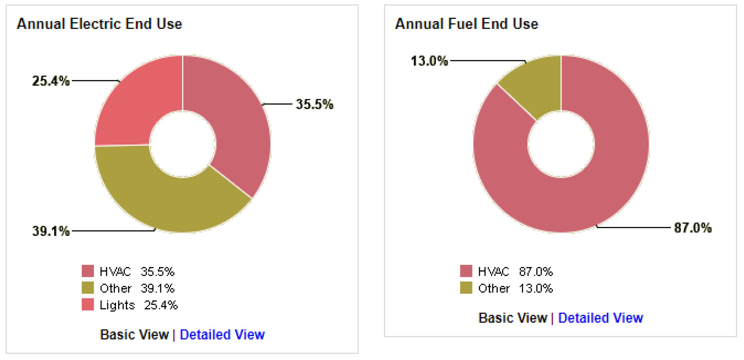
Task: Select Basic View under Electric End Use
Action: click(134, 335)
